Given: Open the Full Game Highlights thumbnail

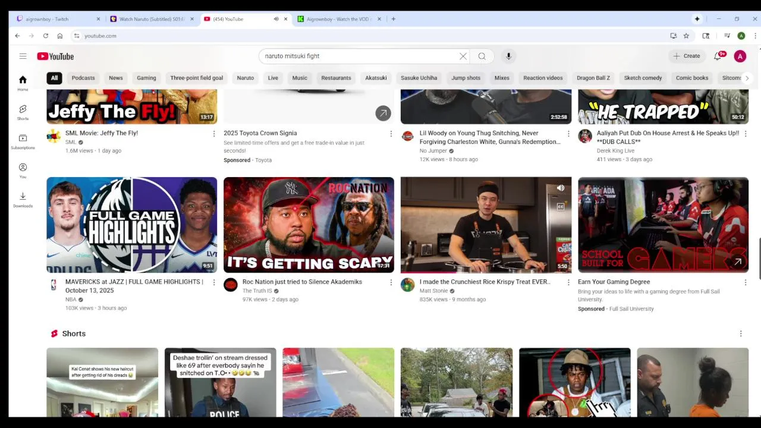Looking at the screenshot, I should pos(132,225).
